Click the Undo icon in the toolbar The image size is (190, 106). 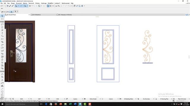click(2, 6)
